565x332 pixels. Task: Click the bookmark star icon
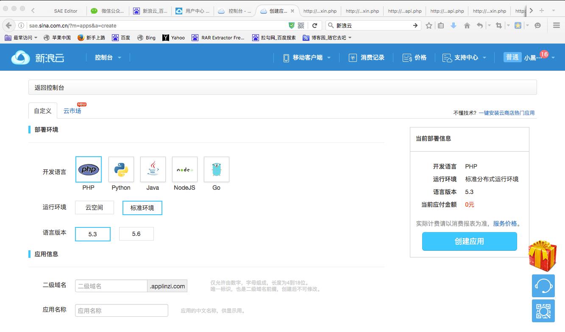coord(429,25)
